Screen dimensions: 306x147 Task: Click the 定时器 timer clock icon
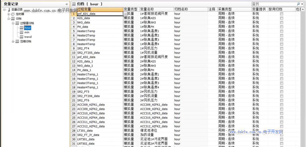click(x=13, y=14)
